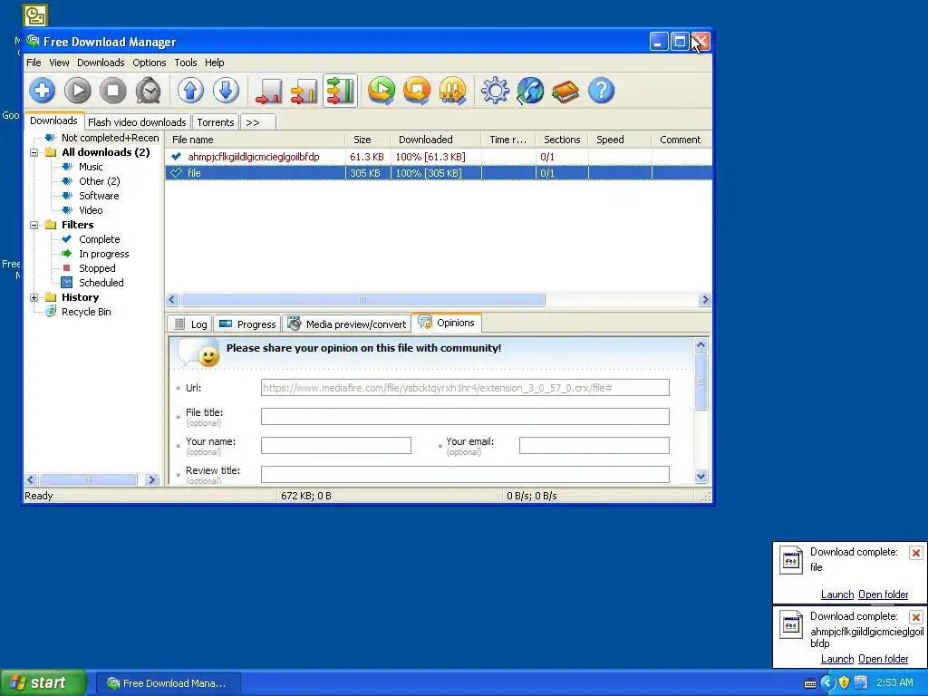The height and width of the screenshot is (696, 928).
Task: Open the schedule alarm clock icon
Action: [148, 91]
